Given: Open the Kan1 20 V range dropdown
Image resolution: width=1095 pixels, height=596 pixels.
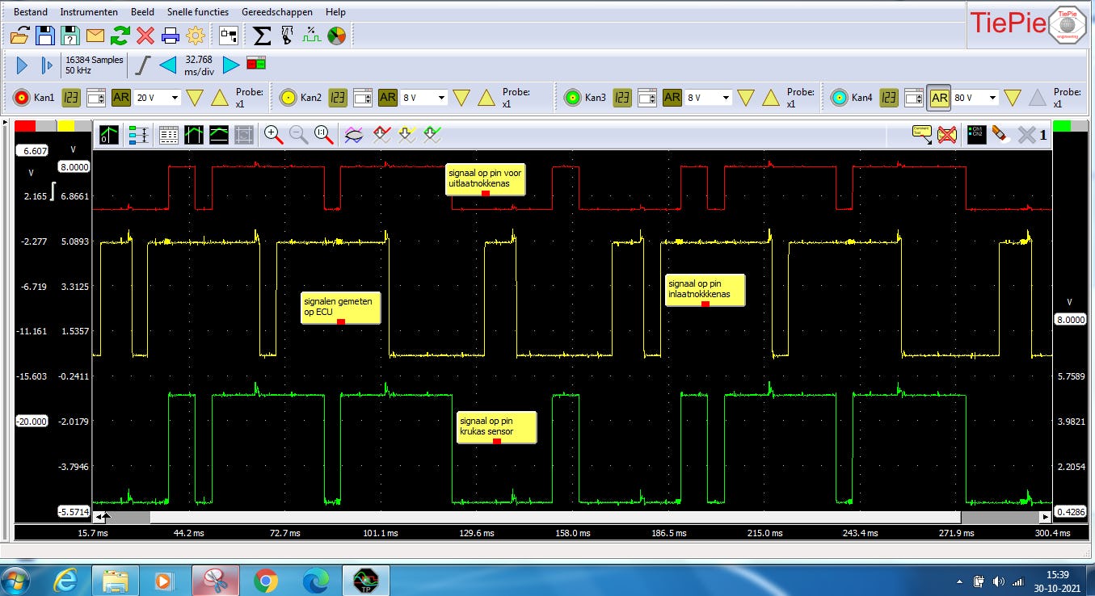Looking at the screenshot, I should [x=174, y=98].
